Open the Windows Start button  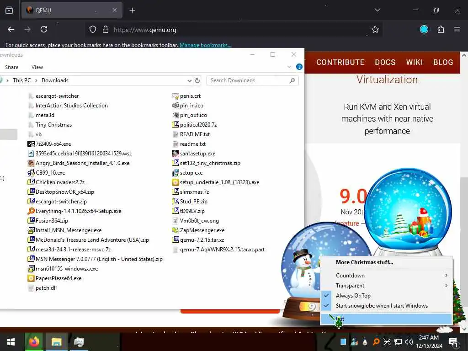[x=11, y=342]
